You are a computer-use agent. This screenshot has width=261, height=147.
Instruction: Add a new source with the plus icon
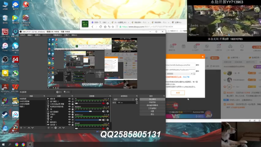click(49, 128)
